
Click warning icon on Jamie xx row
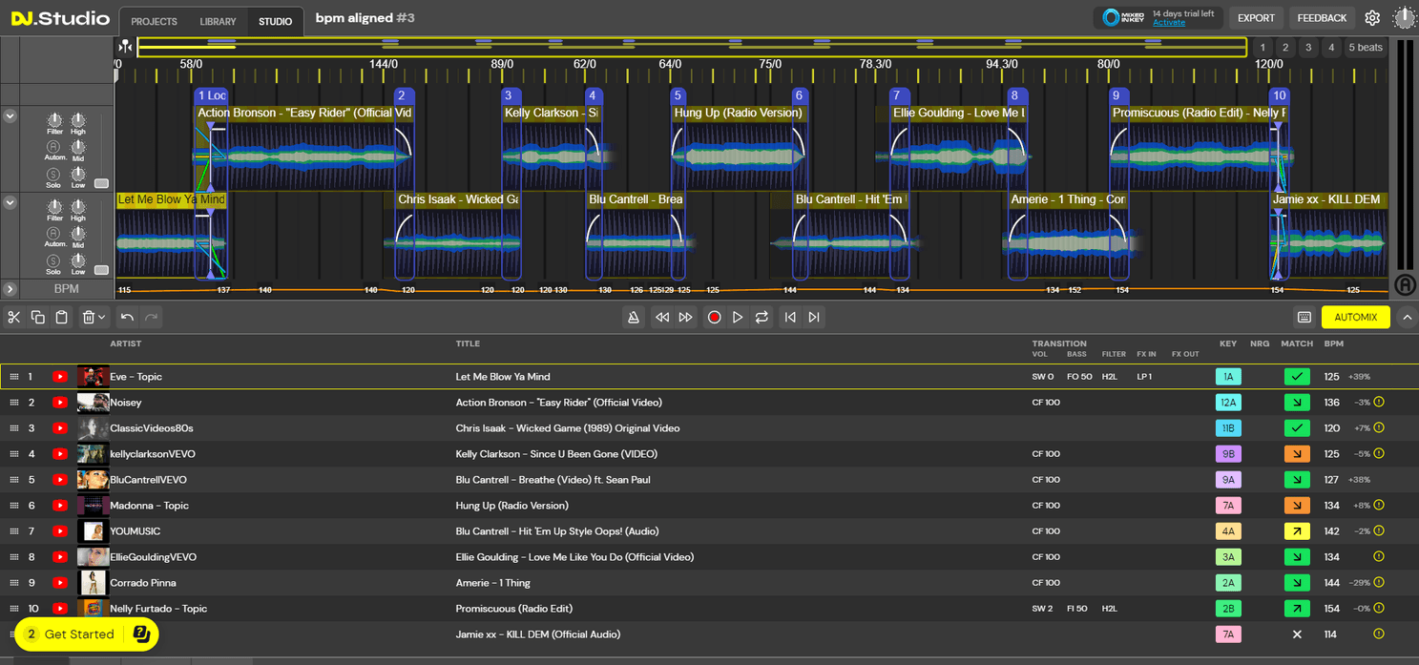[x=1379, y=634]
